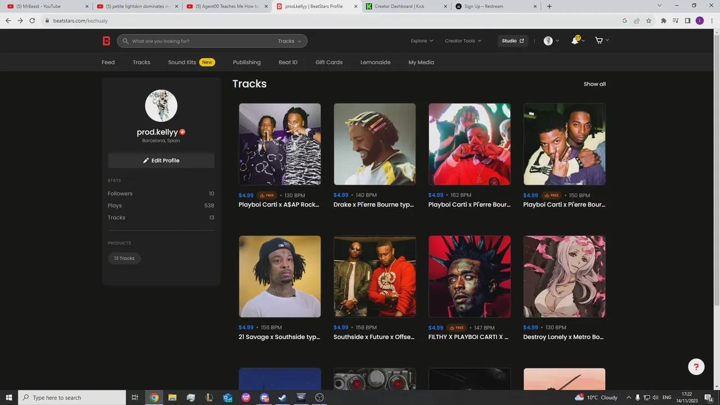
Task: Open Task View on the taskbar
Action: click(x=135, y=398)
